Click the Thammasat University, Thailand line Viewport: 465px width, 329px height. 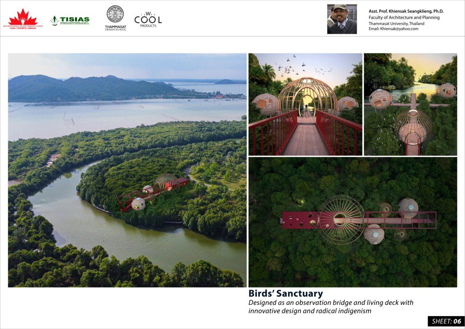point(396,24)
